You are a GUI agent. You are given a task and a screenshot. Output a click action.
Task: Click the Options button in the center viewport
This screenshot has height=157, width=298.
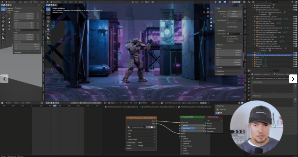coord(241,5)
